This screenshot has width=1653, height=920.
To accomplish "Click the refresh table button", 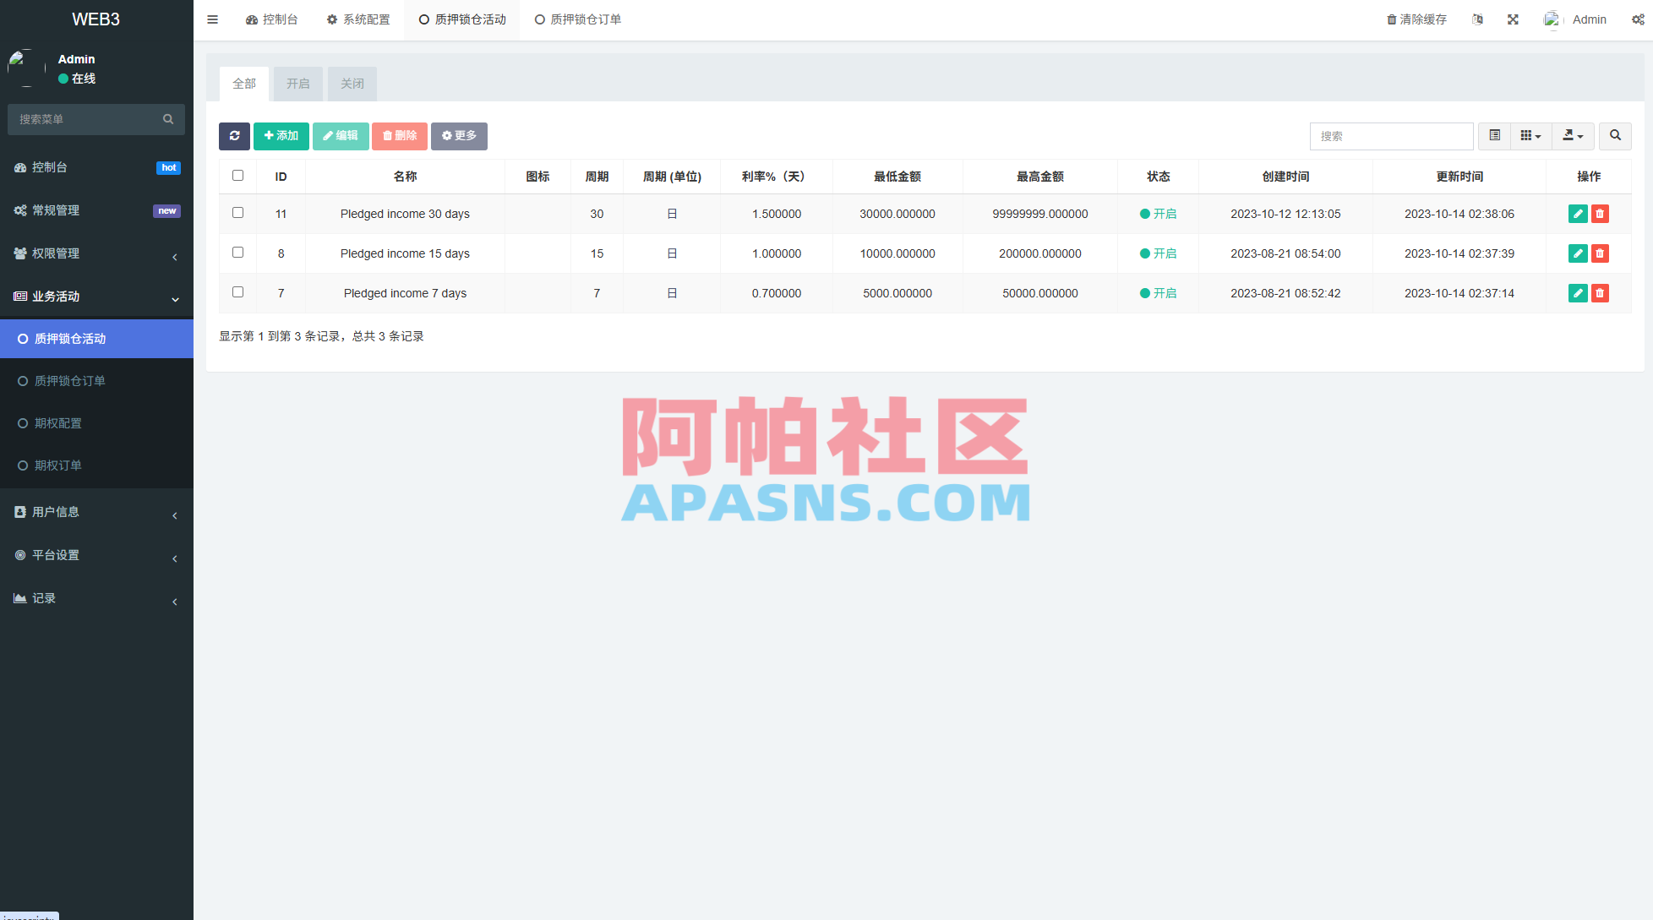I will [234, 136].
